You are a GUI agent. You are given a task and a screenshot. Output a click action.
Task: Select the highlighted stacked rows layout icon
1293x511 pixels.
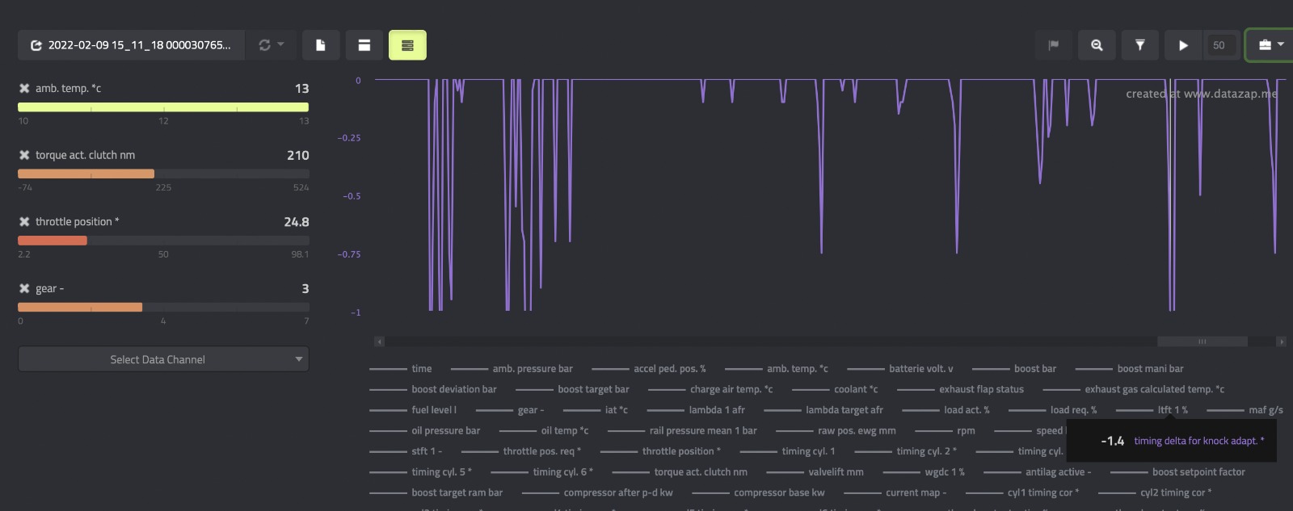tap(407, 45)
